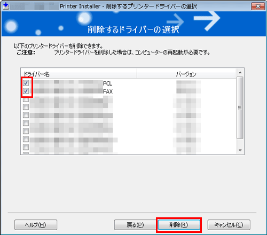Select the PCL driver row
Viewport: 267px width, 235px height.
129,83
